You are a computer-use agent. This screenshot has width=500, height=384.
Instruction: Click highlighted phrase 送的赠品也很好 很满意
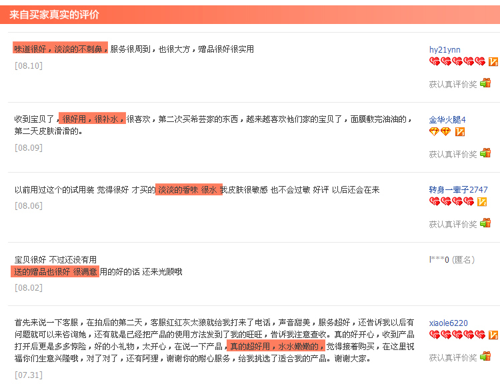tap(55, 271)
